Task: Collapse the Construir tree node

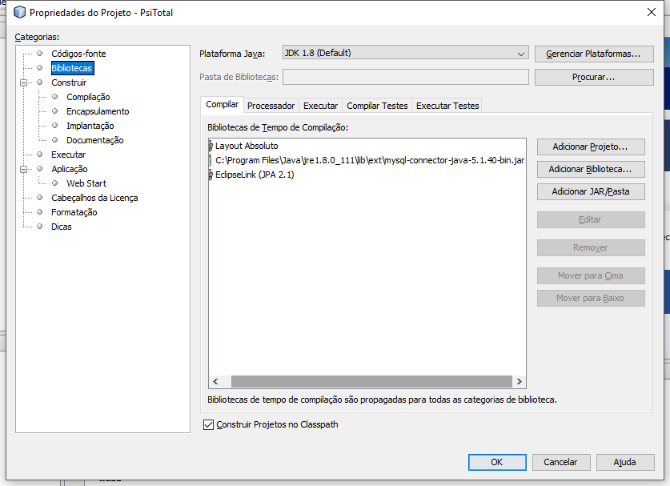Action: tap(24, 82)
